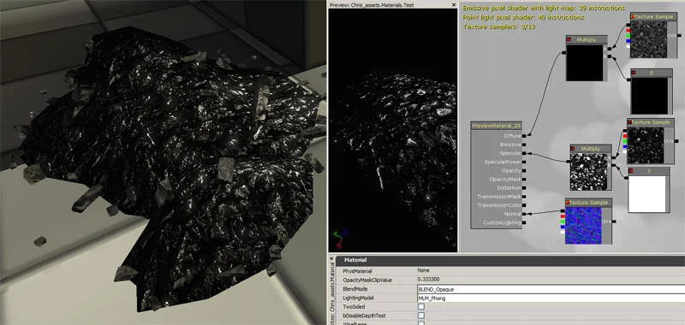Close the material properties panel
The image size is (685, 325).
pyautogui.click(x=331, y=258)
